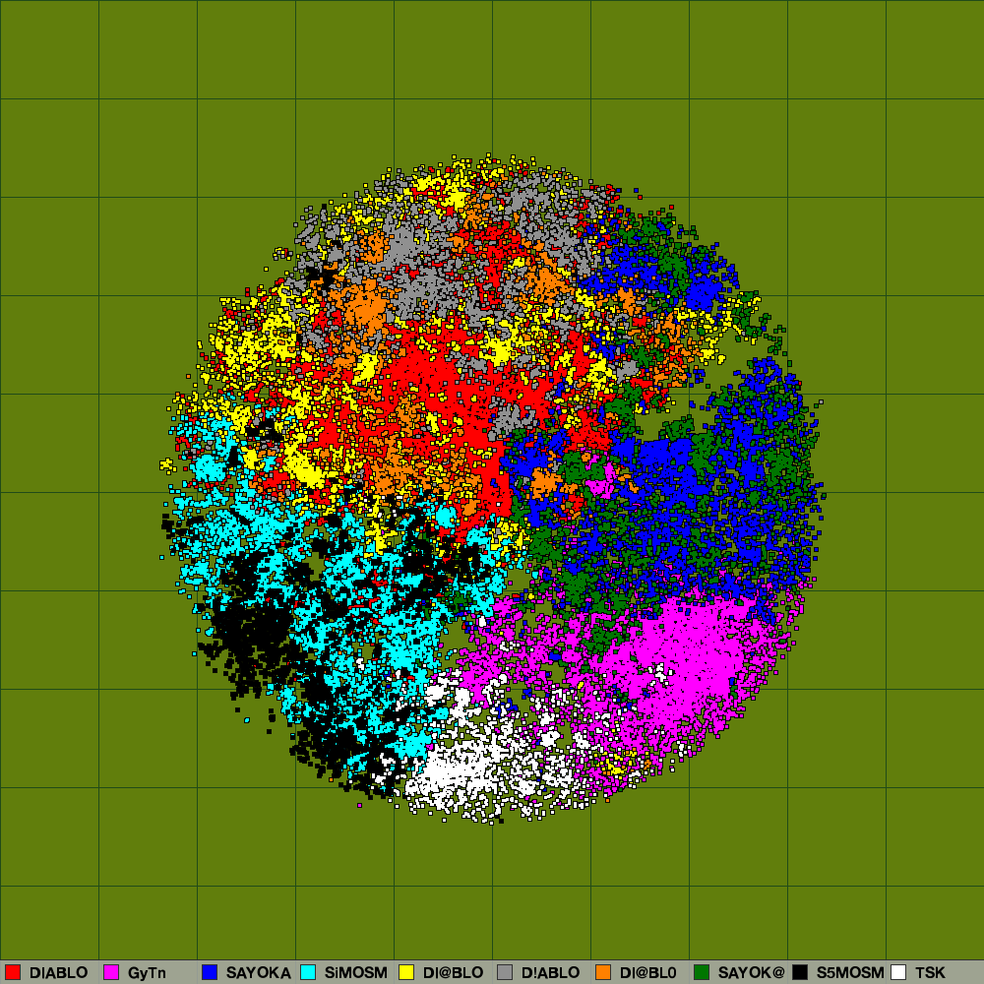Image resolution: width=984 pixels, height=984 pixels.
Task: Select the GyTn player label
Action: 147,973
